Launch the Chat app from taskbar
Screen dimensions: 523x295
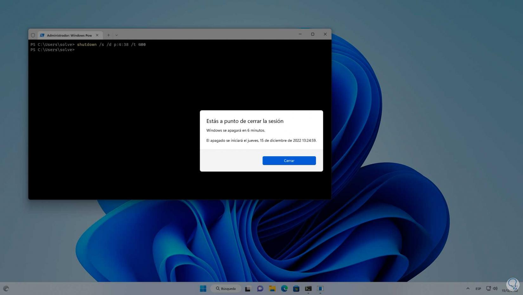(x=260, y=288)
